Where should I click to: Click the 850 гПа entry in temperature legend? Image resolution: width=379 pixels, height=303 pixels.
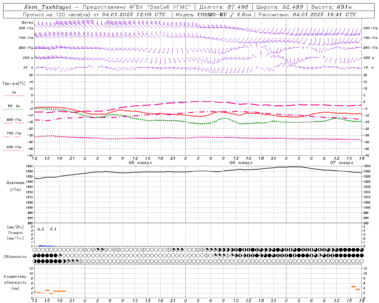coord(14,120)
